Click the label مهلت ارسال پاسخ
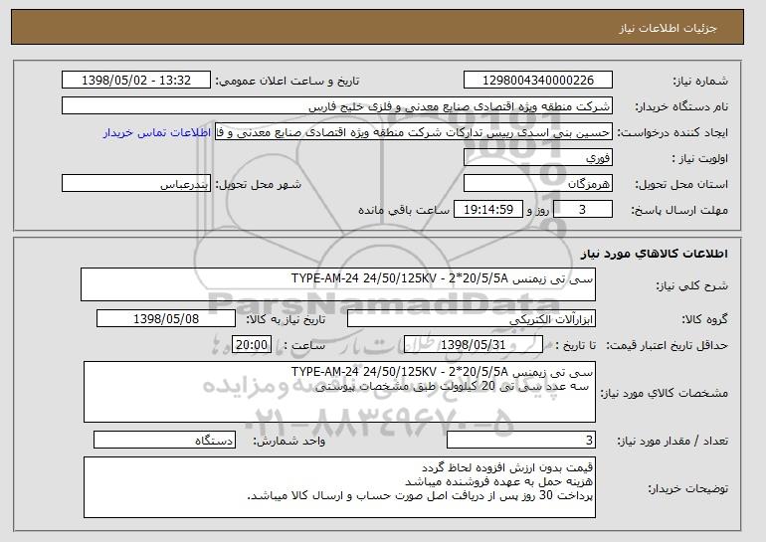The width and height of the screenshot is (766, 542). (679, 210)
